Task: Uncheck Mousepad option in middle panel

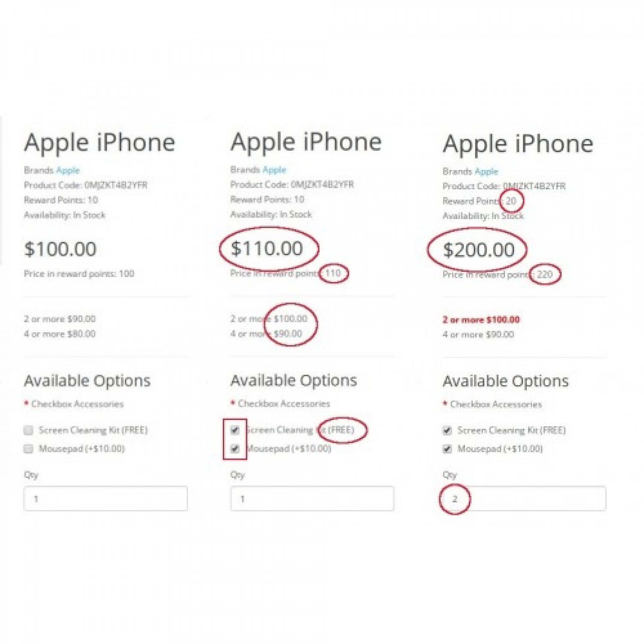Action: tap(235, 449)
